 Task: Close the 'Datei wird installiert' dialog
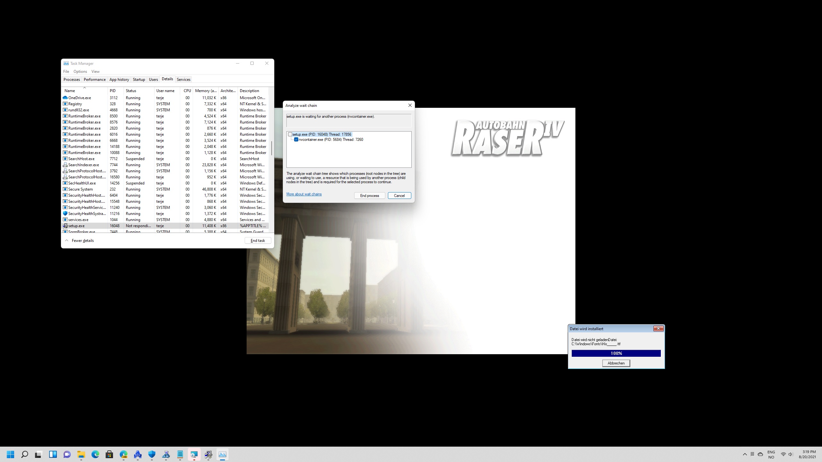[x=658, y=329]
